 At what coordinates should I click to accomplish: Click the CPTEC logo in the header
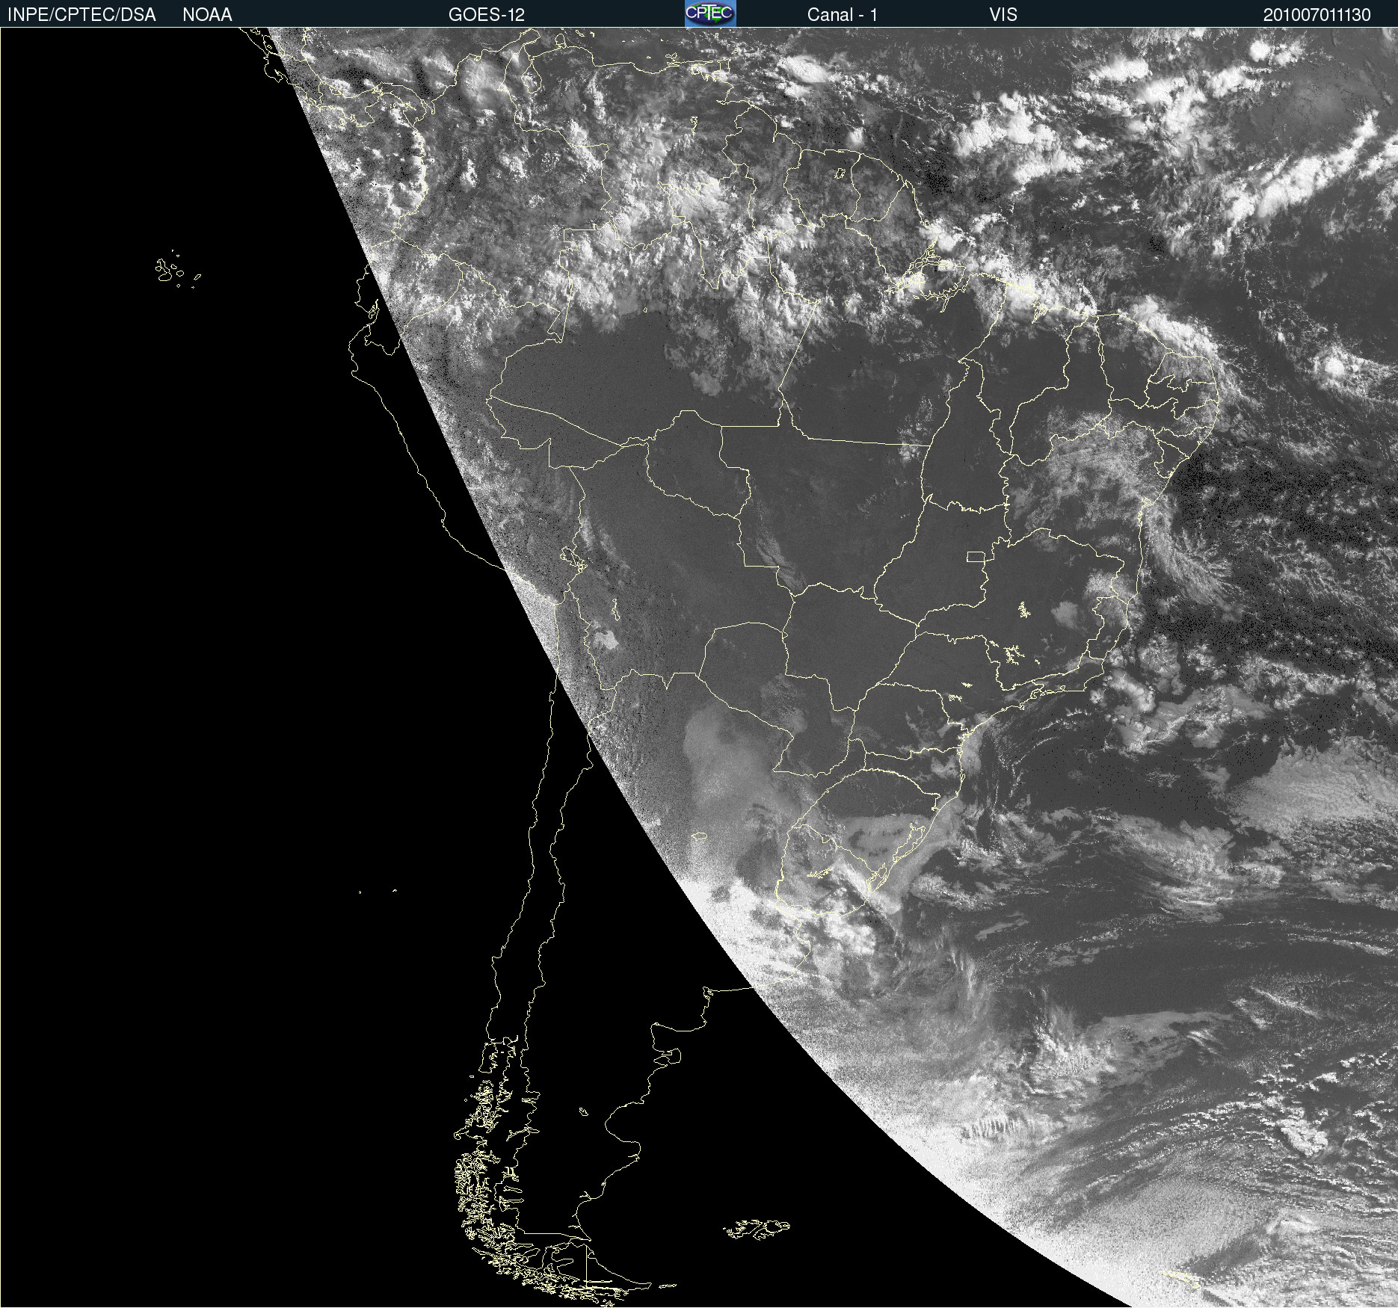pyautogui.click(x=710, y=13)
